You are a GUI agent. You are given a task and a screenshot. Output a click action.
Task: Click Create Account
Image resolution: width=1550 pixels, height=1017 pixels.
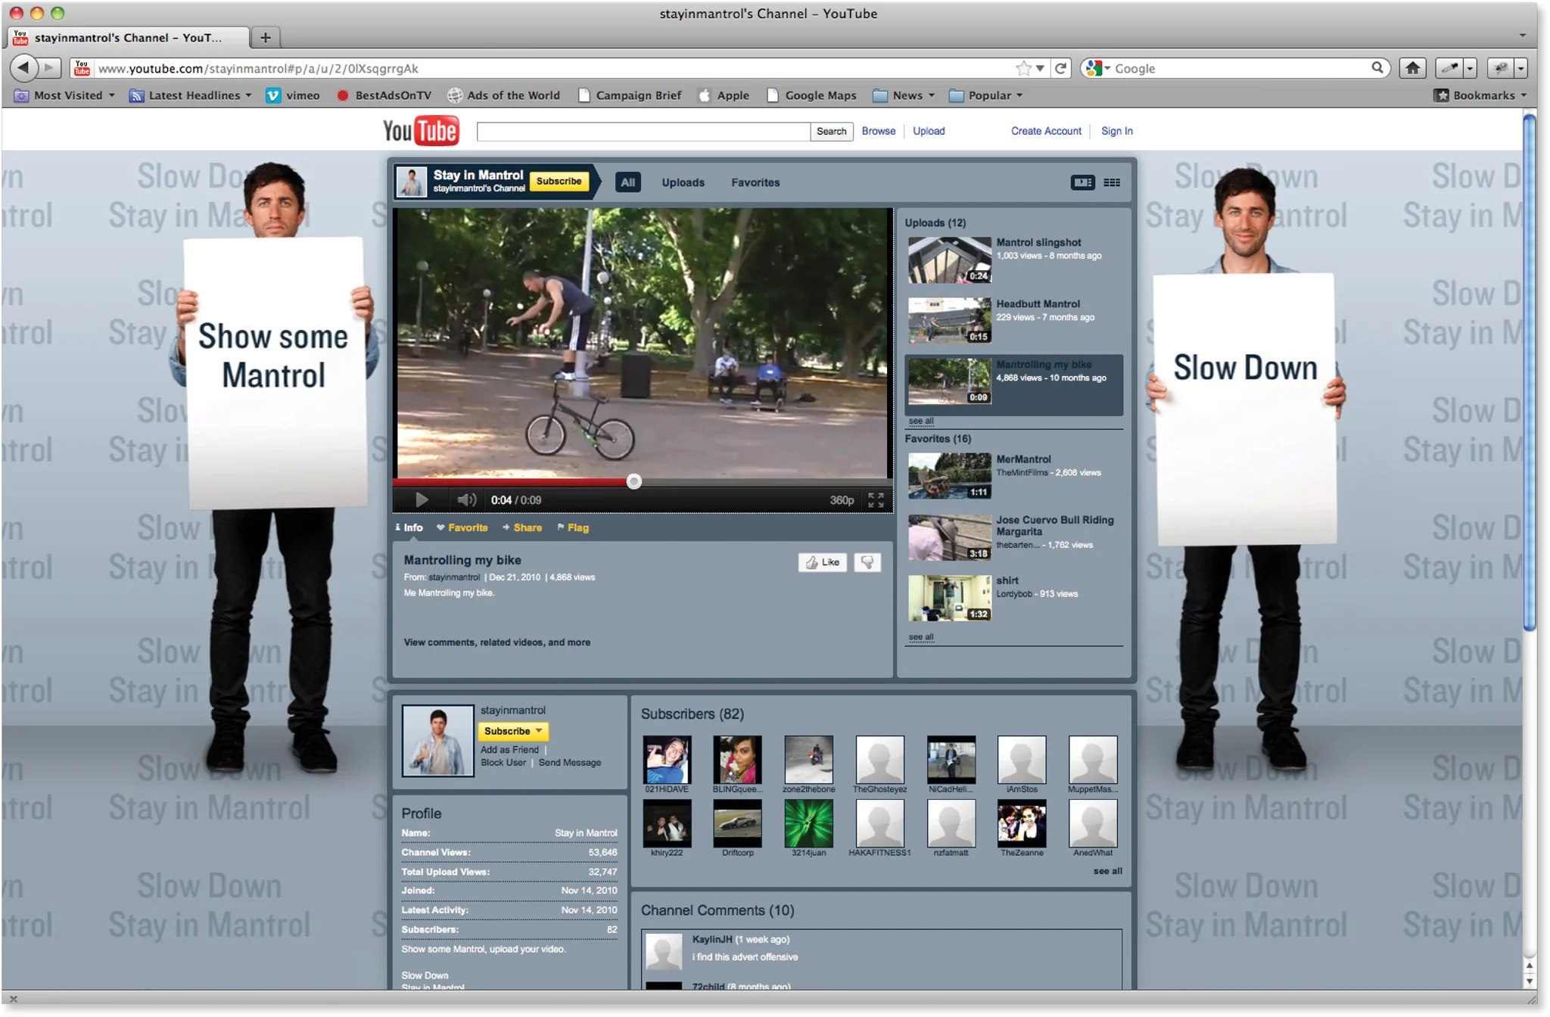point(1046,131)
